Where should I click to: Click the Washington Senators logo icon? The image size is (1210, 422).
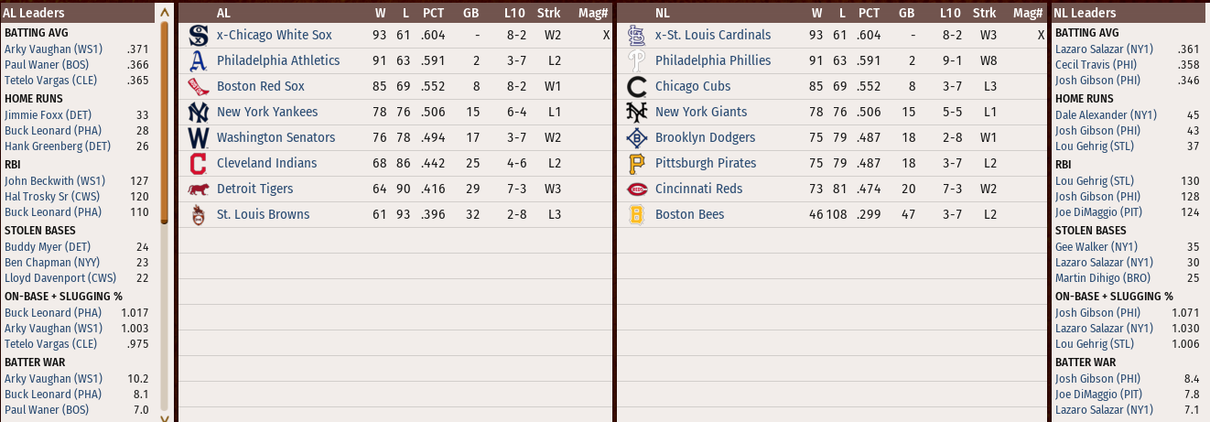[x=198, y=138]
